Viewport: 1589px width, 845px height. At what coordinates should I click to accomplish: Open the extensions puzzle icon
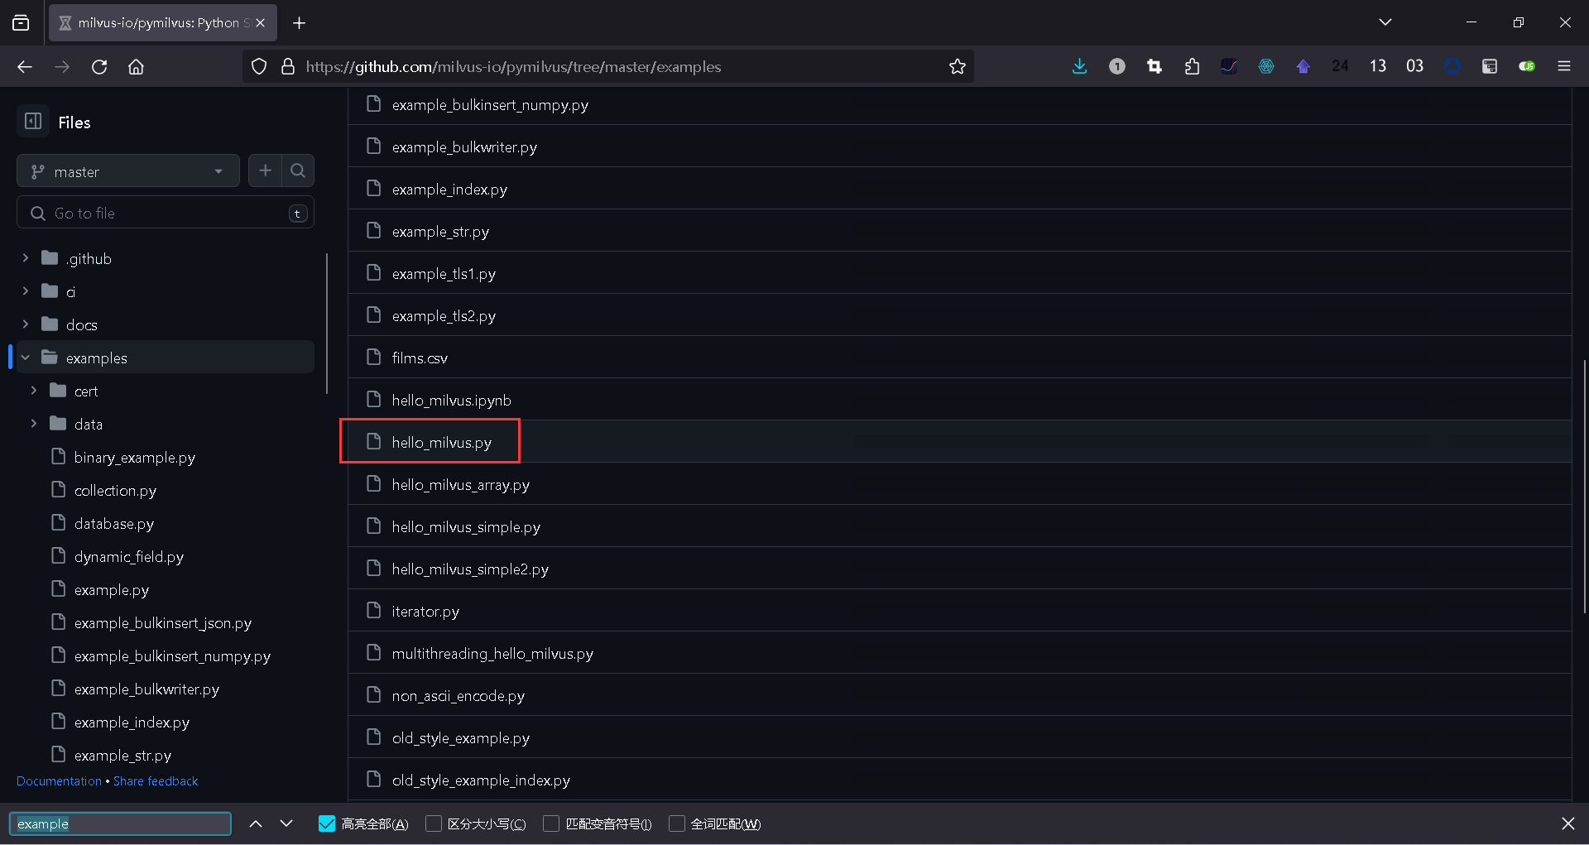tap(1192, 67)
